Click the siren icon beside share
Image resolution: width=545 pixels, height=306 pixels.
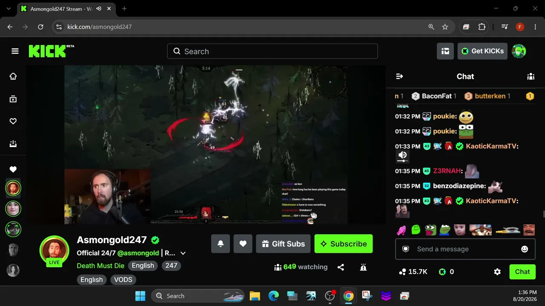click(x=363, y=267)
